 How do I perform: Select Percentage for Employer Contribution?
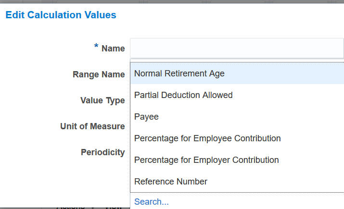[x=206, y=160]
